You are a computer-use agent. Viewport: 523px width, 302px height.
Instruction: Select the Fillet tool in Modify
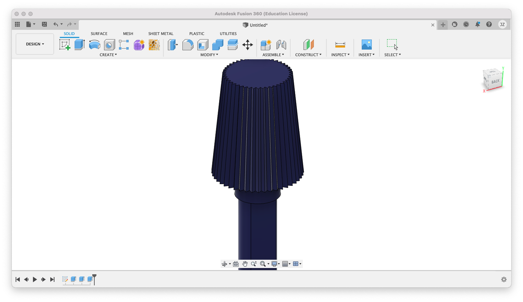click(x=188, y=45)
